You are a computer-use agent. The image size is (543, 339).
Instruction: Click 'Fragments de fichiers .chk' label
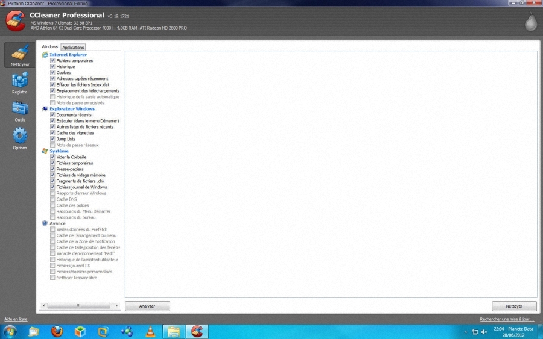pyautogui.click(x=80, y=181)
